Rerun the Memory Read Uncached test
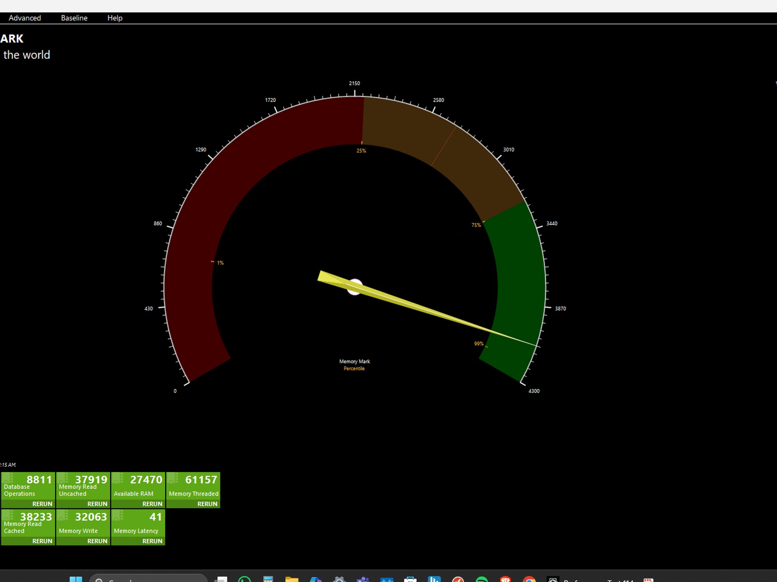The width and height of the screenshot is (777, 582). click(97, 504)
